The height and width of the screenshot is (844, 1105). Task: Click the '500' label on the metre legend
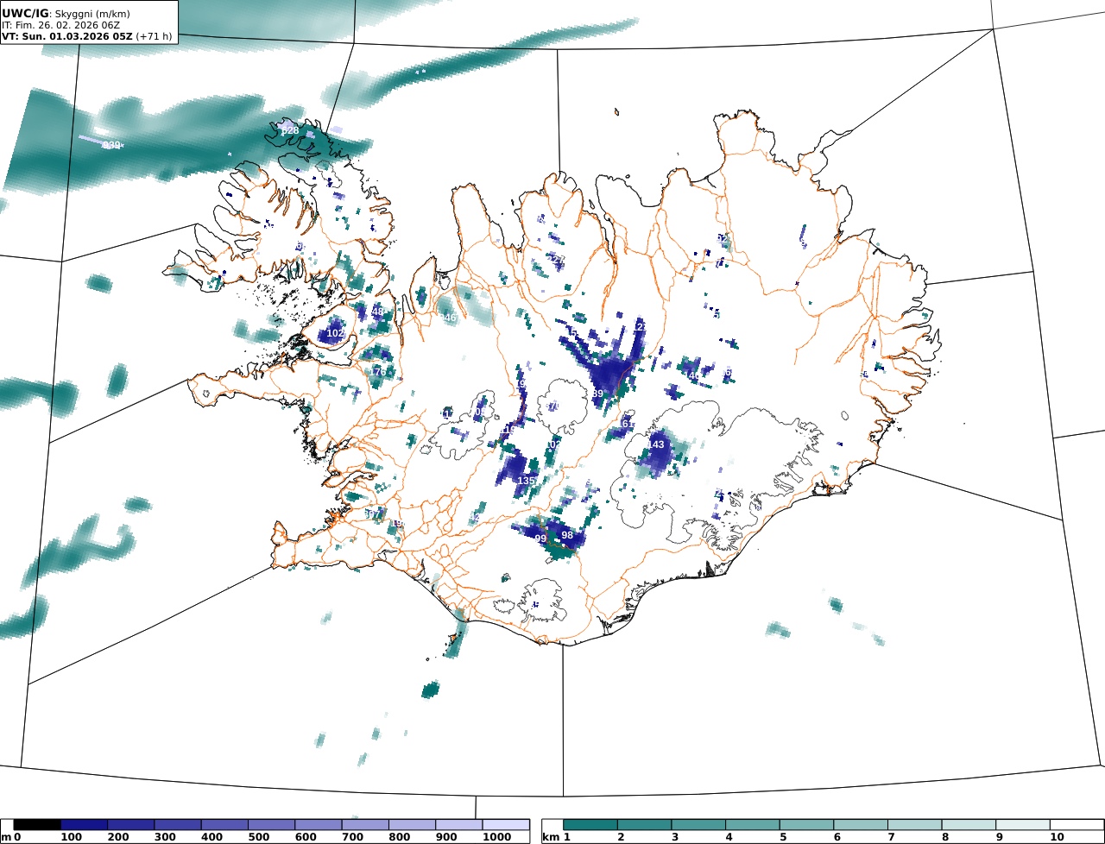pyautogui.click(x=258, y=837)
